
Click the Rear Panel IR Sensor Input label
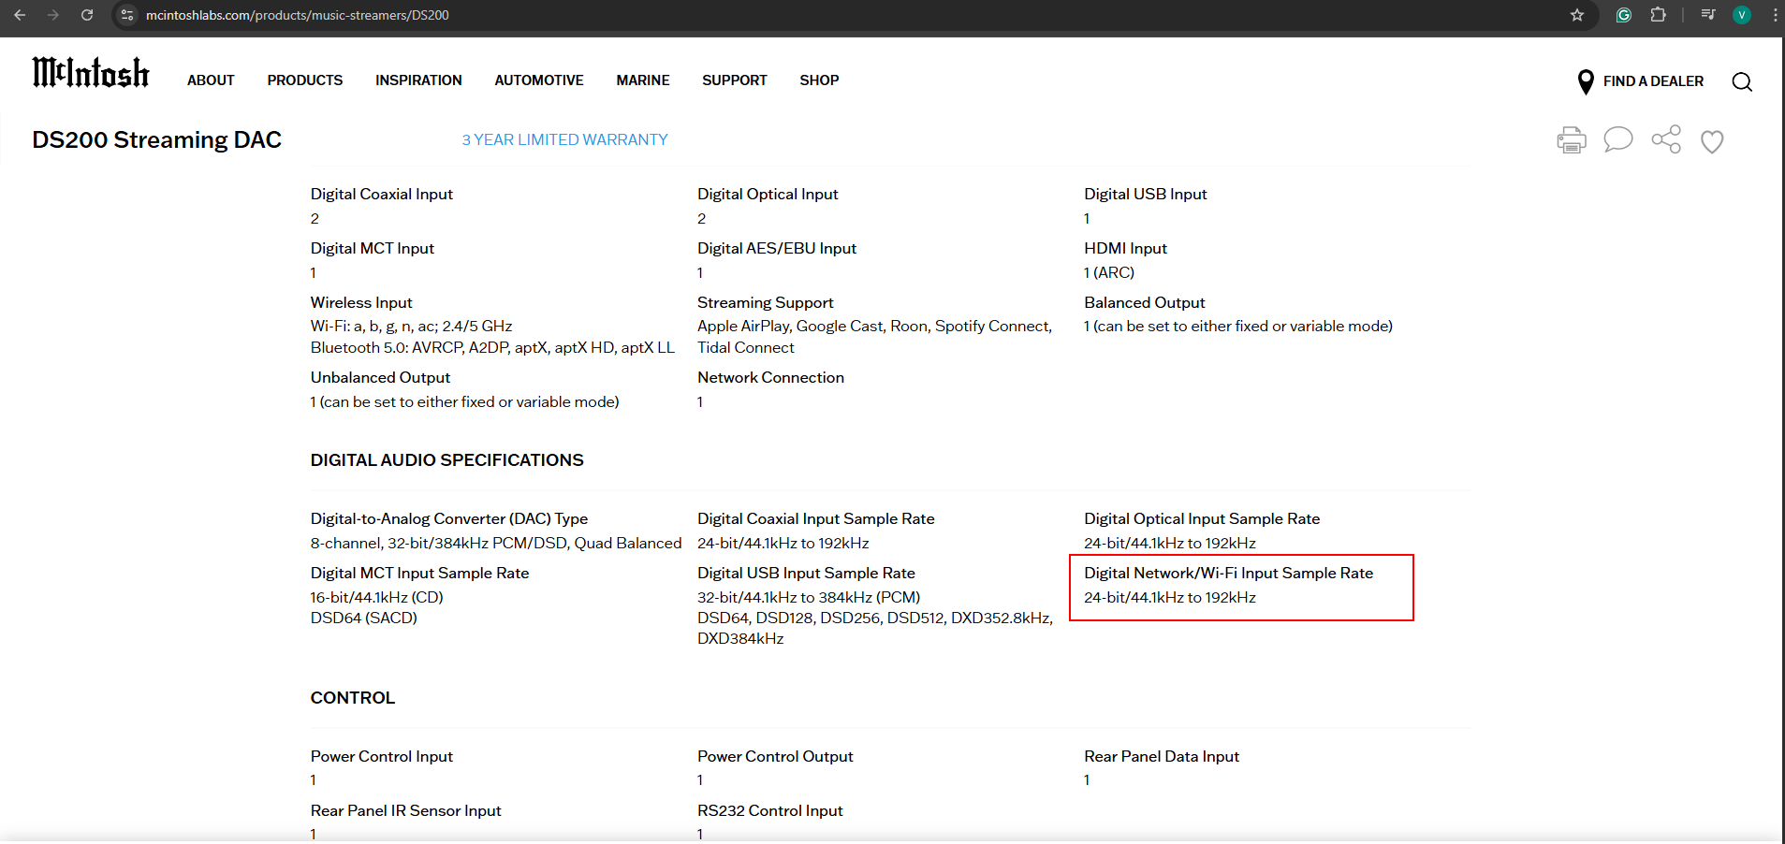[406, 810]
